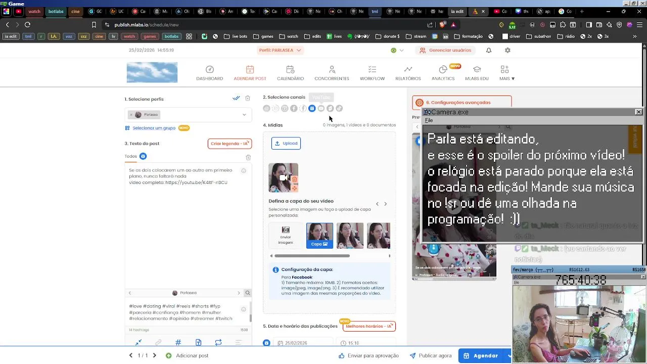This screenshot has width=647, height=364.
Task: Show previous cover options arrow
Action: [x=377, y=204]
